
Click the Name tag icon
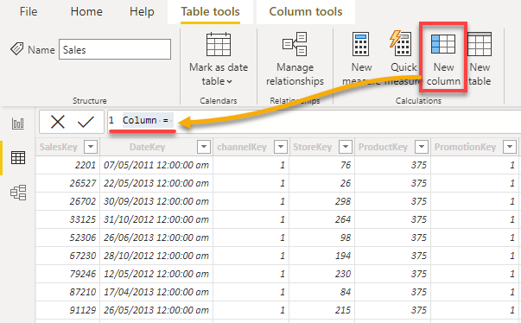16,49
